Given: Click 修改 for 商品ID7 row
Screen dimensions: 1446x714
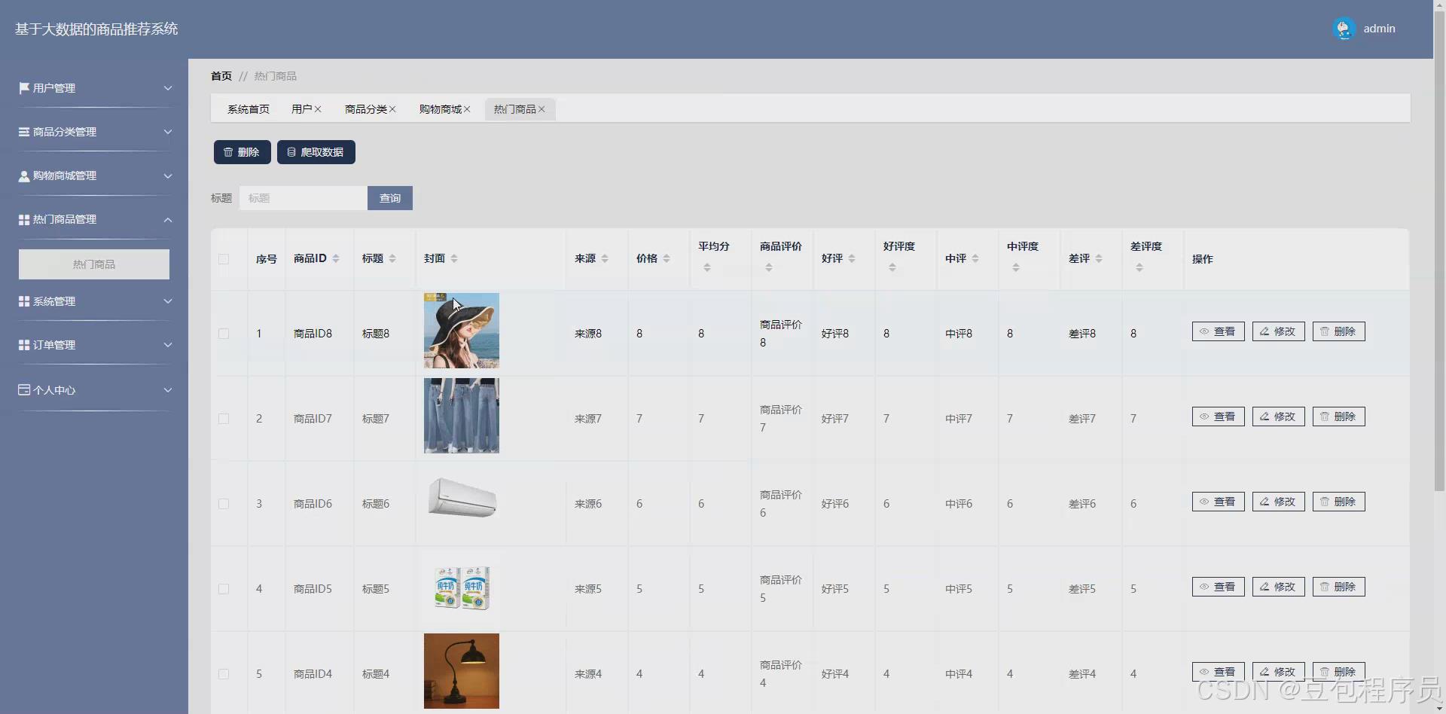Looking at the screenshot, I should click(1279, 416).
